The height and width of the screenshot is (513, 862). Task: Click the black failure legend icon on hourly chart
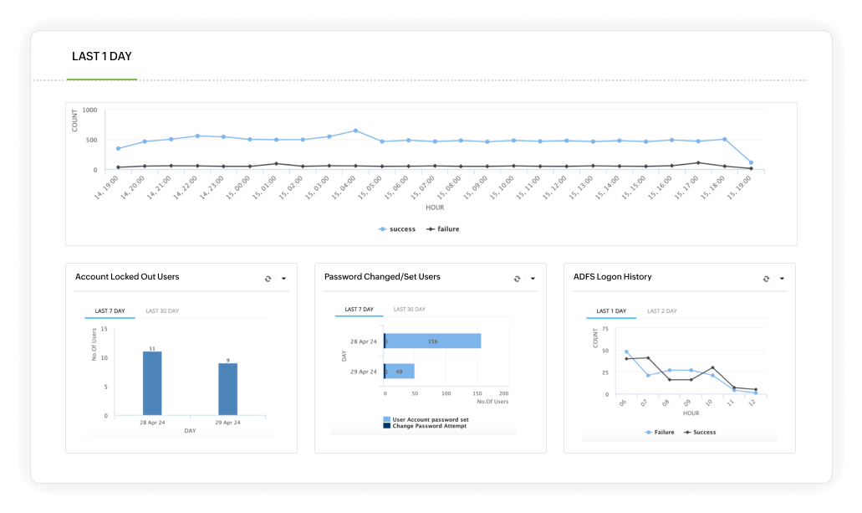click(431, 228)
